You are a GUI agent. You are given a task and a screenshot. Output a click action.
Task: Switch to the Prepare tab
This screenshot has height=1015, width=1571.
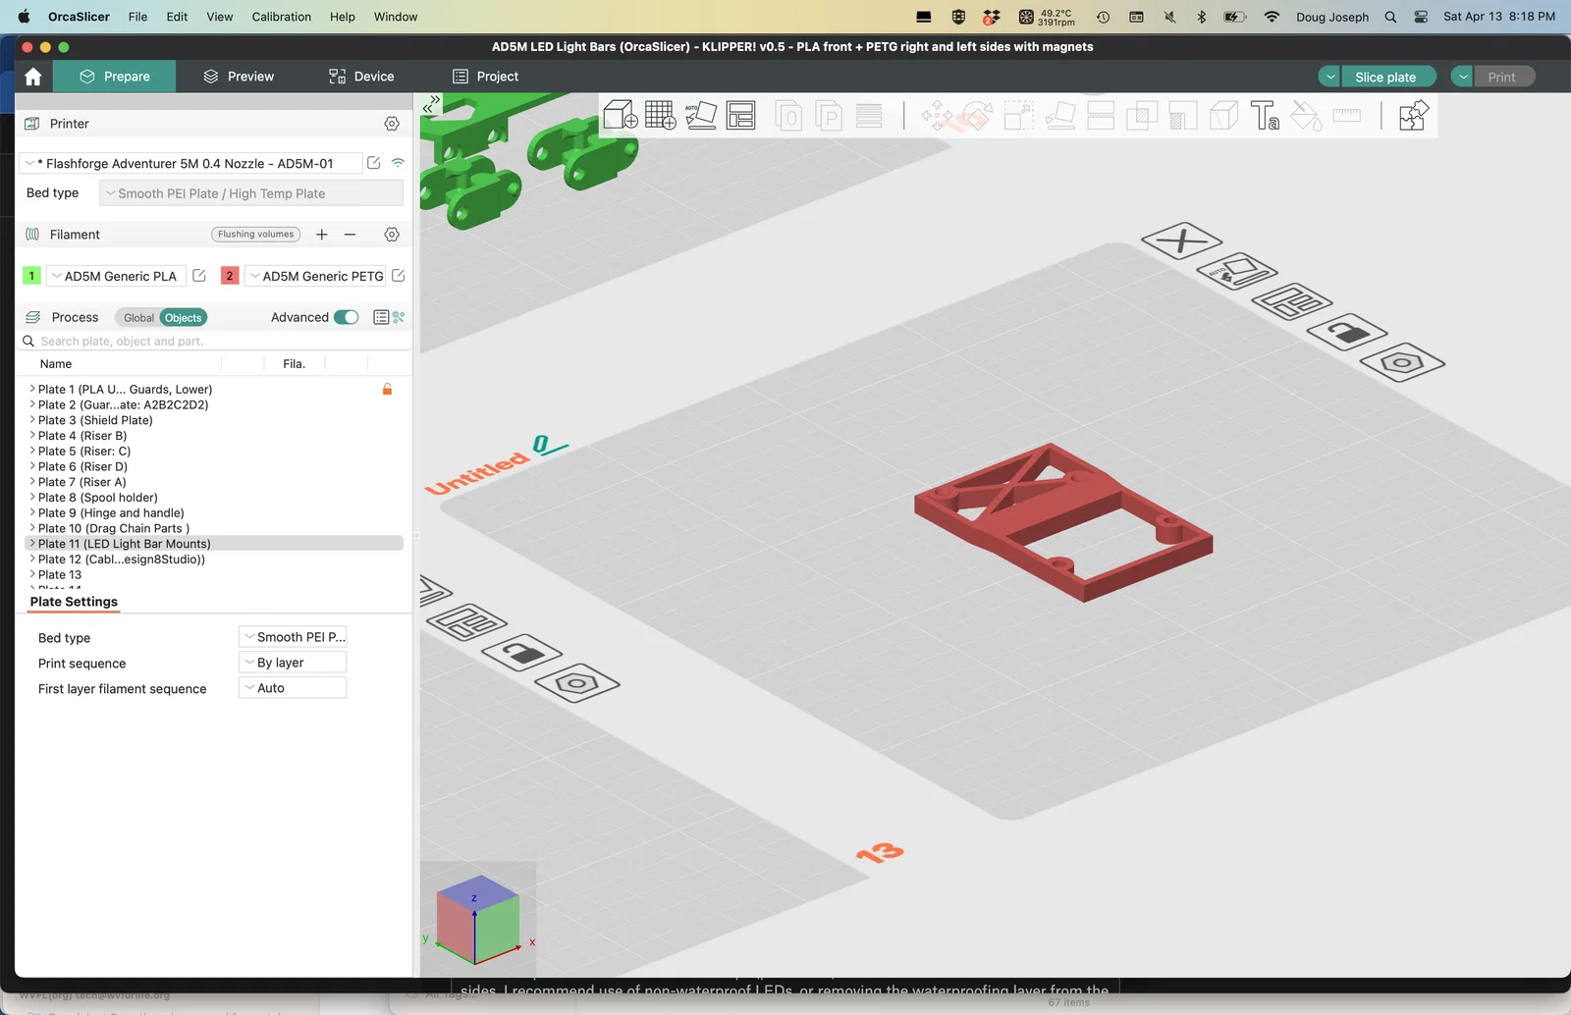click(115, 77)
